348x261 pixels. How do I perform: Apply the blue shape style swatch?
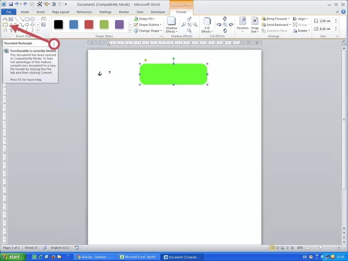pyautogui.click(x=74, y=25)
